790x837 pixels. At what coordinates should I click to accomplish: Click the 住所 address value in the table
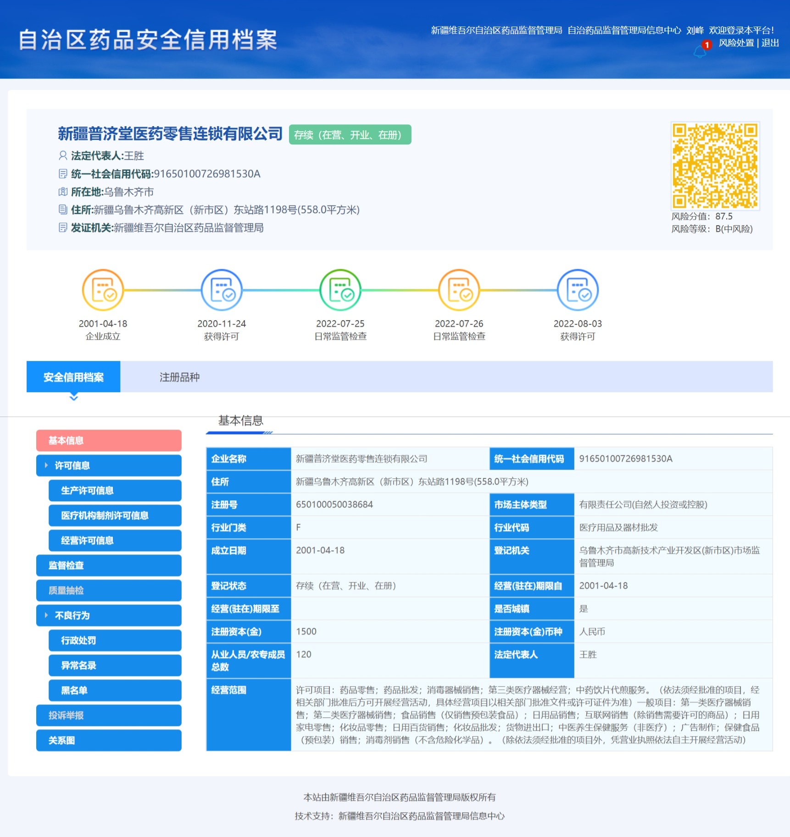point(412,482)
